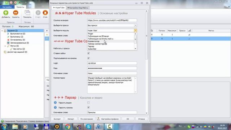Switch to Настройки Reg Mail.ru tab
Image resolution: width=231 pixels, height=130 pixels.
pos(78,8)
